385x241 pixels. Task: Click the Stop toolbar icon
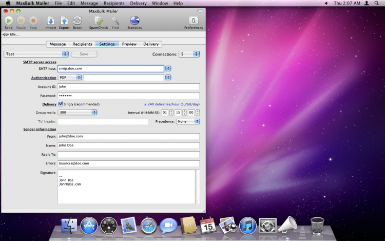33,21
